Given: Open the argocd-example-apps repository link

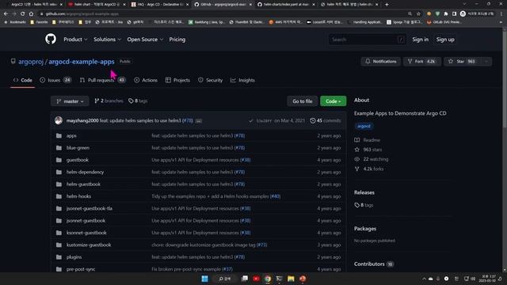Looking at the screenshot, I should tap(82, 62).
